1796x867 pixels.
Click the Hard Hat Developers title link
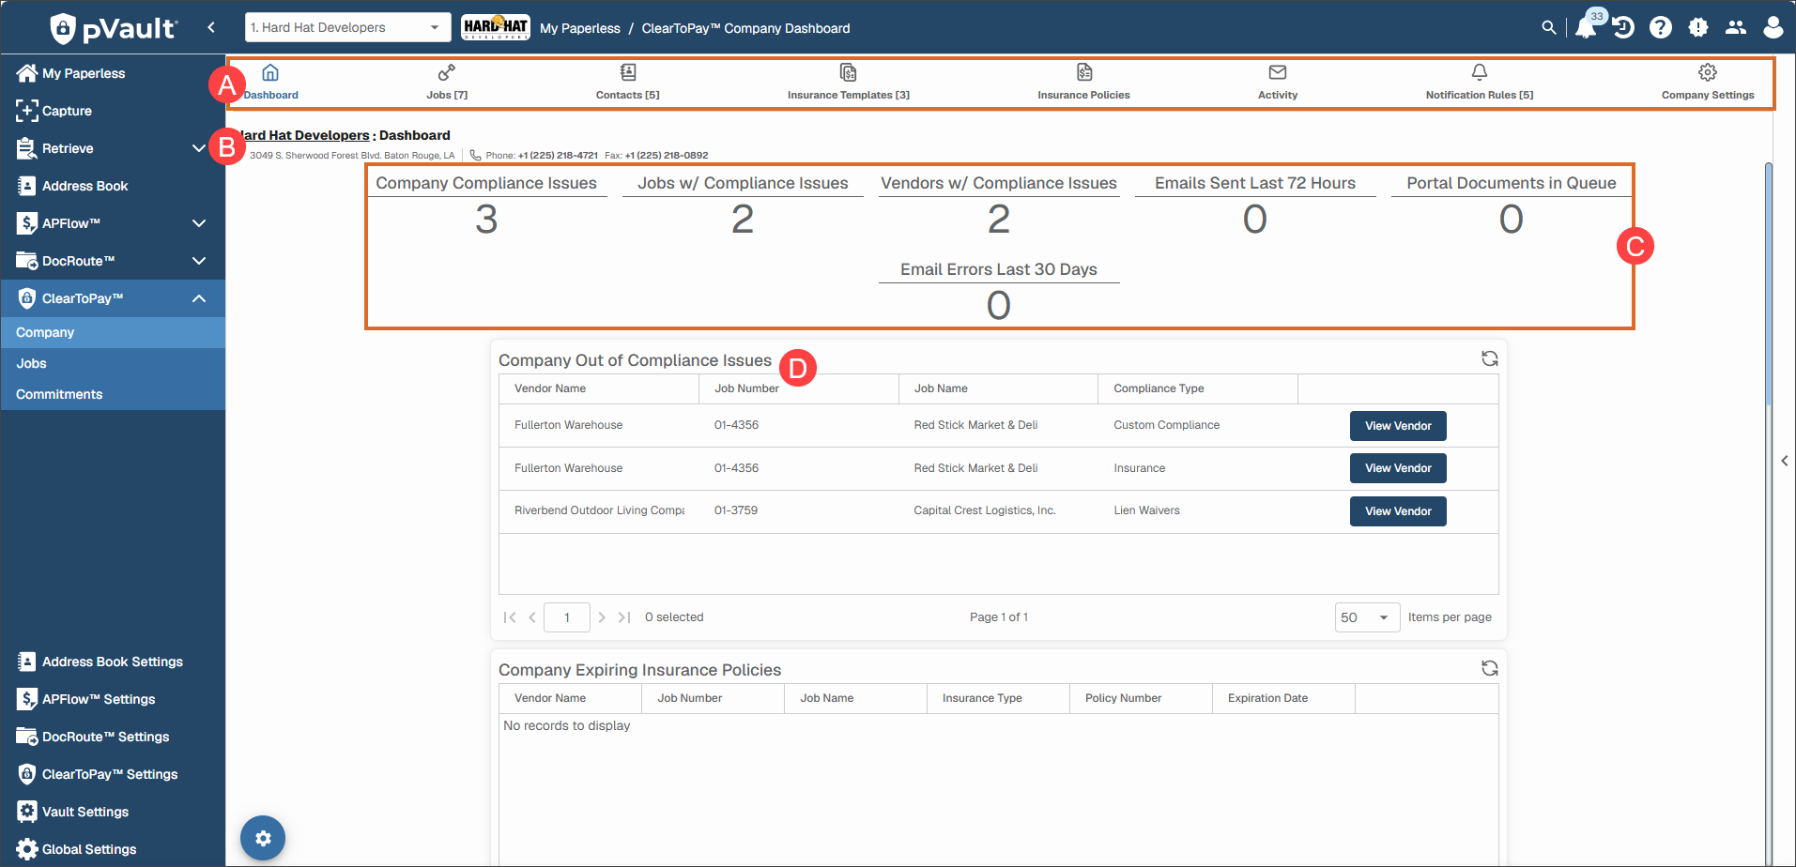tap(304, 135)
